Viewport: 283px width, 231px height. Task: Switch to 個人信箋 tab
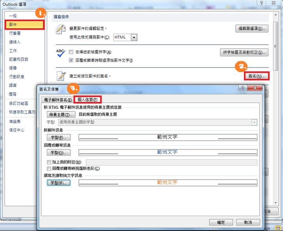tap(87, 100)
